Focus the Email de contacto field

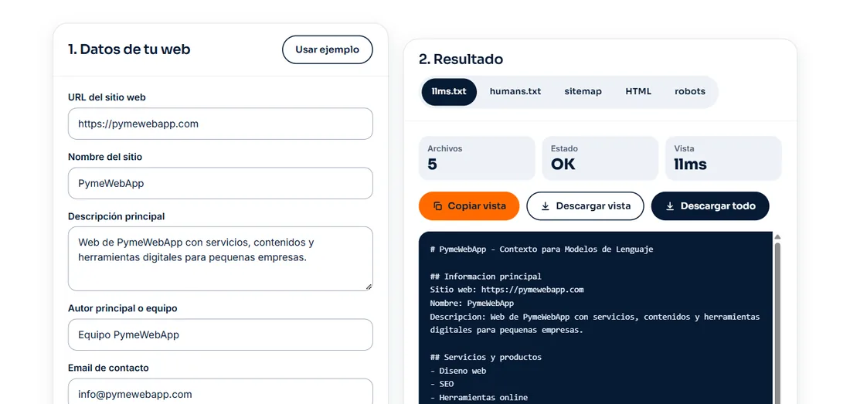click(220, 392)
